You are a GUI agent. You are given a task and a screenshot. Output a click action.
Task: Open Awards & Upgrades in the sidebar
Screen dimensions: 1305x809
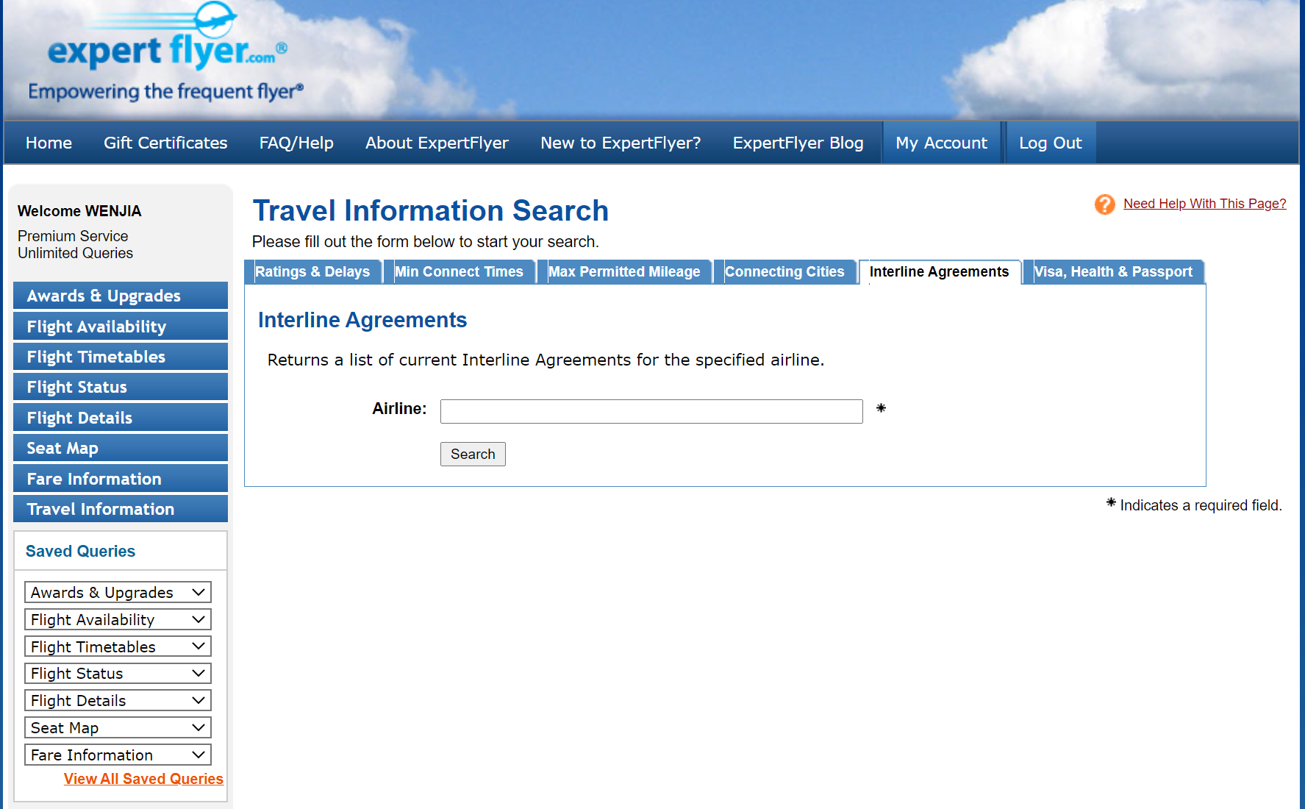121,296
